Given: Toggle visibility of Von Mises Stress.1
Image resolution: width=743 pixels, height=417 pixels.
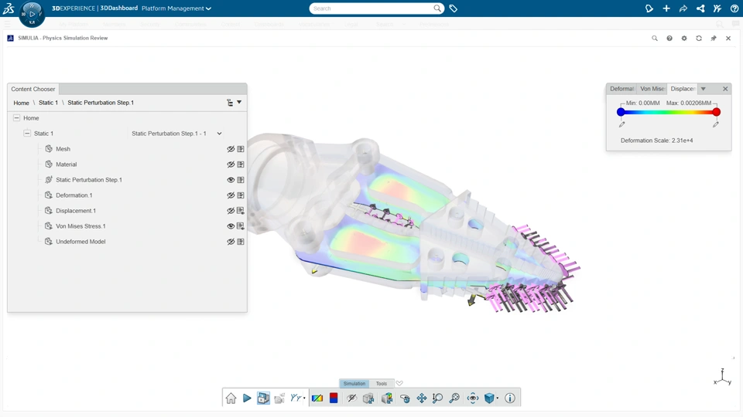Looking at the screenshot, I should (231, 226).
